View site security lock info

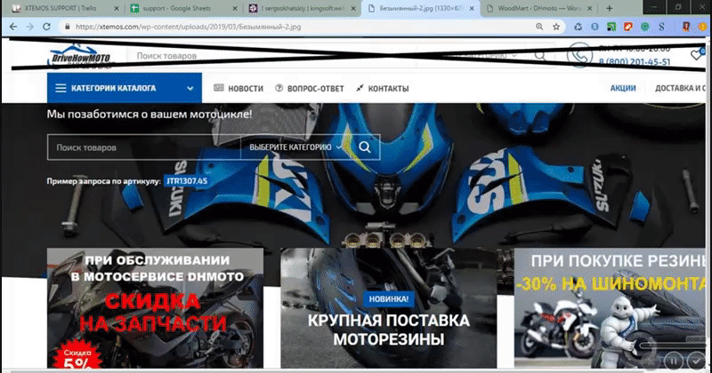68,27
